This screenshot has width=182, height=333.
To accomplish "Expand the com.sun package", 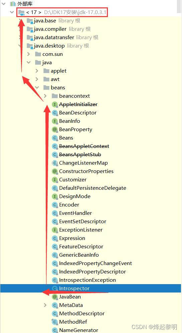I will point(28,54).
